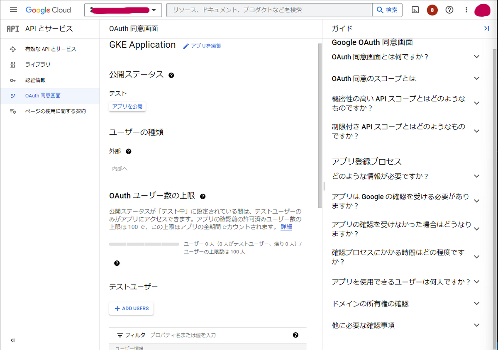
Task: Click main panel vertical scrollbar
Action: coord(319,126)
